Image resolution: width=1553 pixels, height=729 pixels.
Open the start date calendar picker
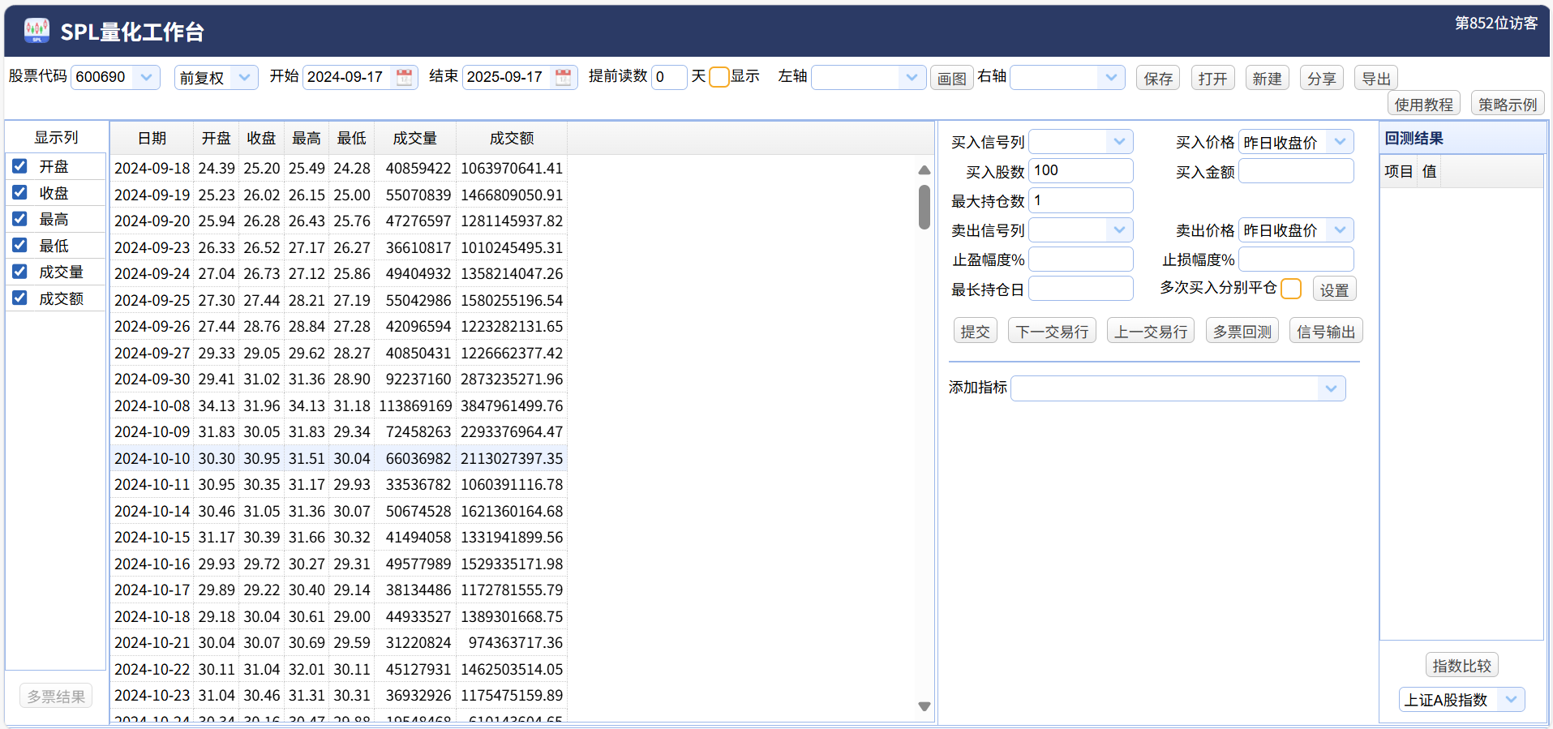pos(404,77)
